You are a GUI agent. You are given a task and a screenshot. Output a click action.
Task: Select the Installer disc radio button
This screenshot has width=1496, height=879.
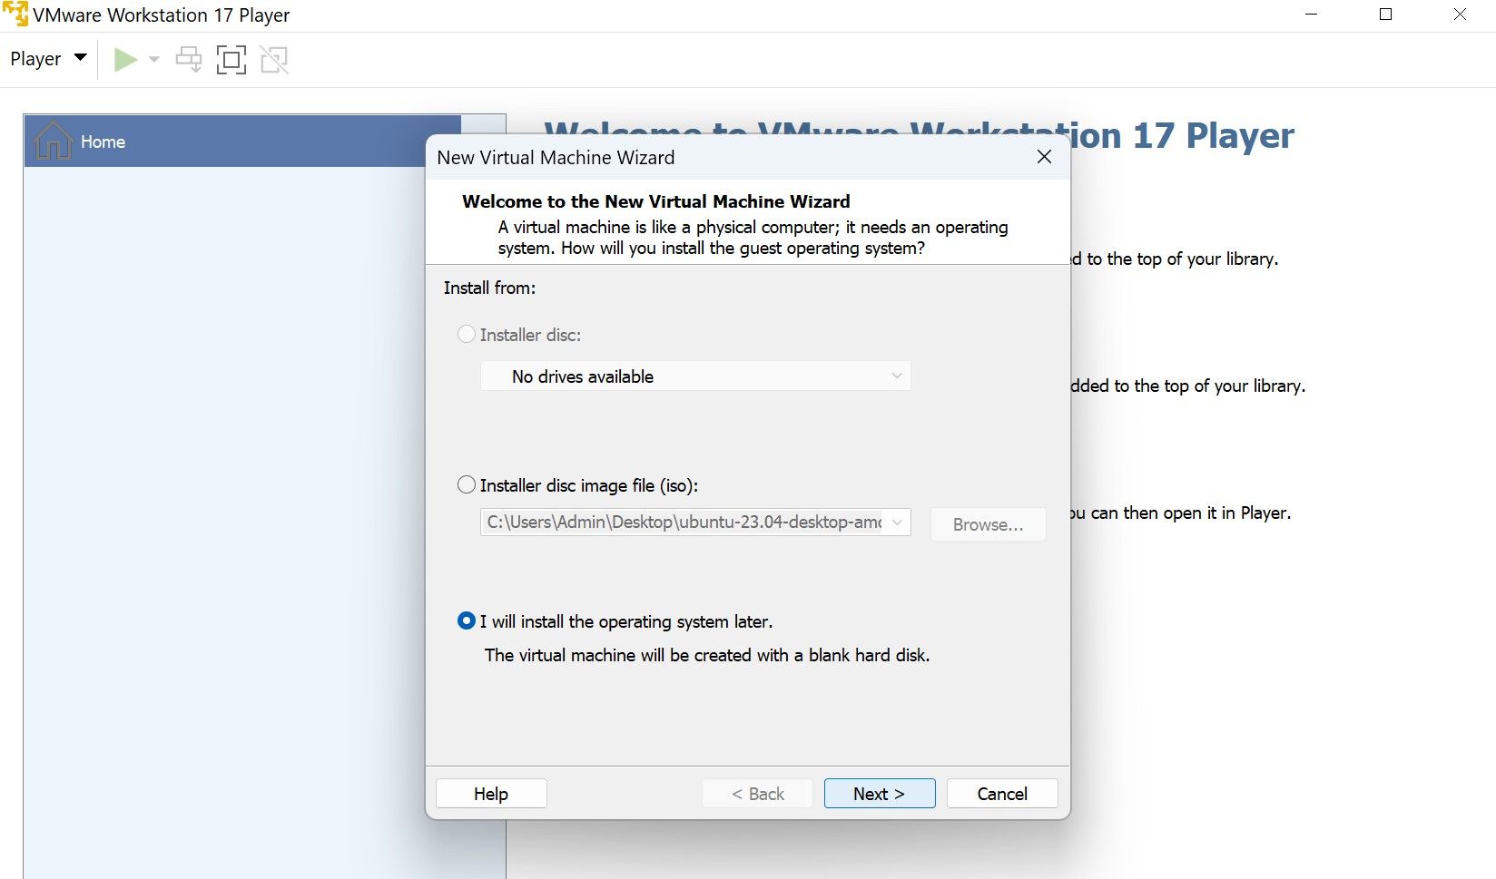[x=467, y=335]
